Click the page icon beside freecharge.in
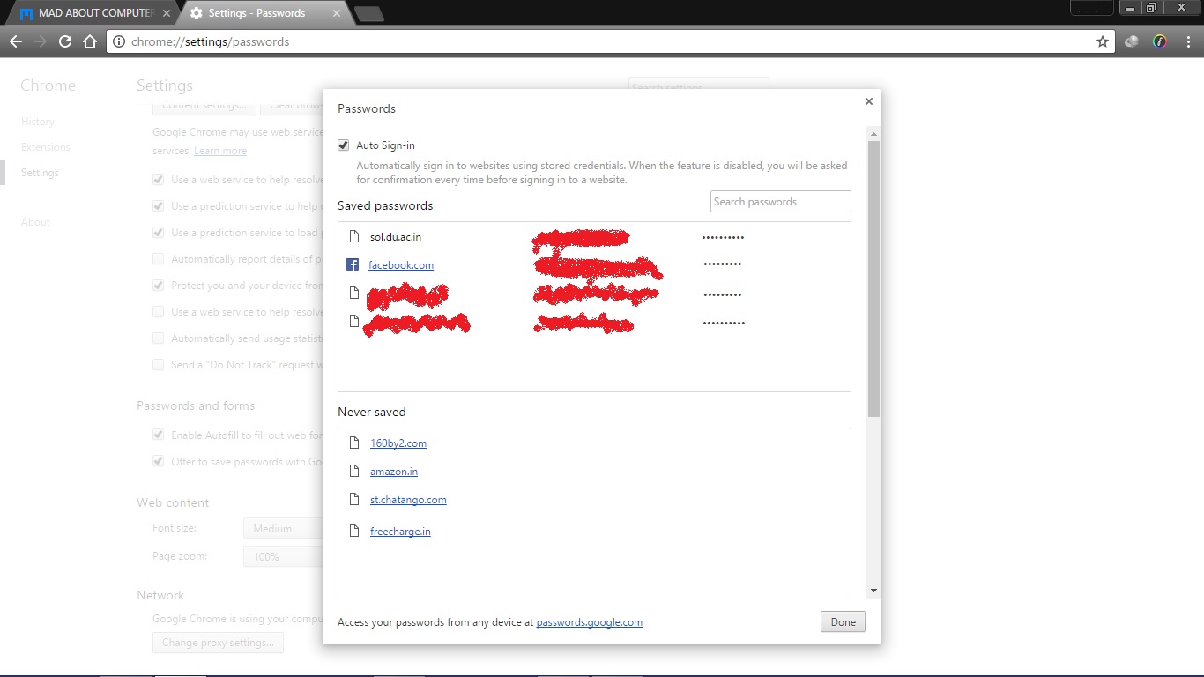The height and width of the screenshot is (677, 1204). 354,531
